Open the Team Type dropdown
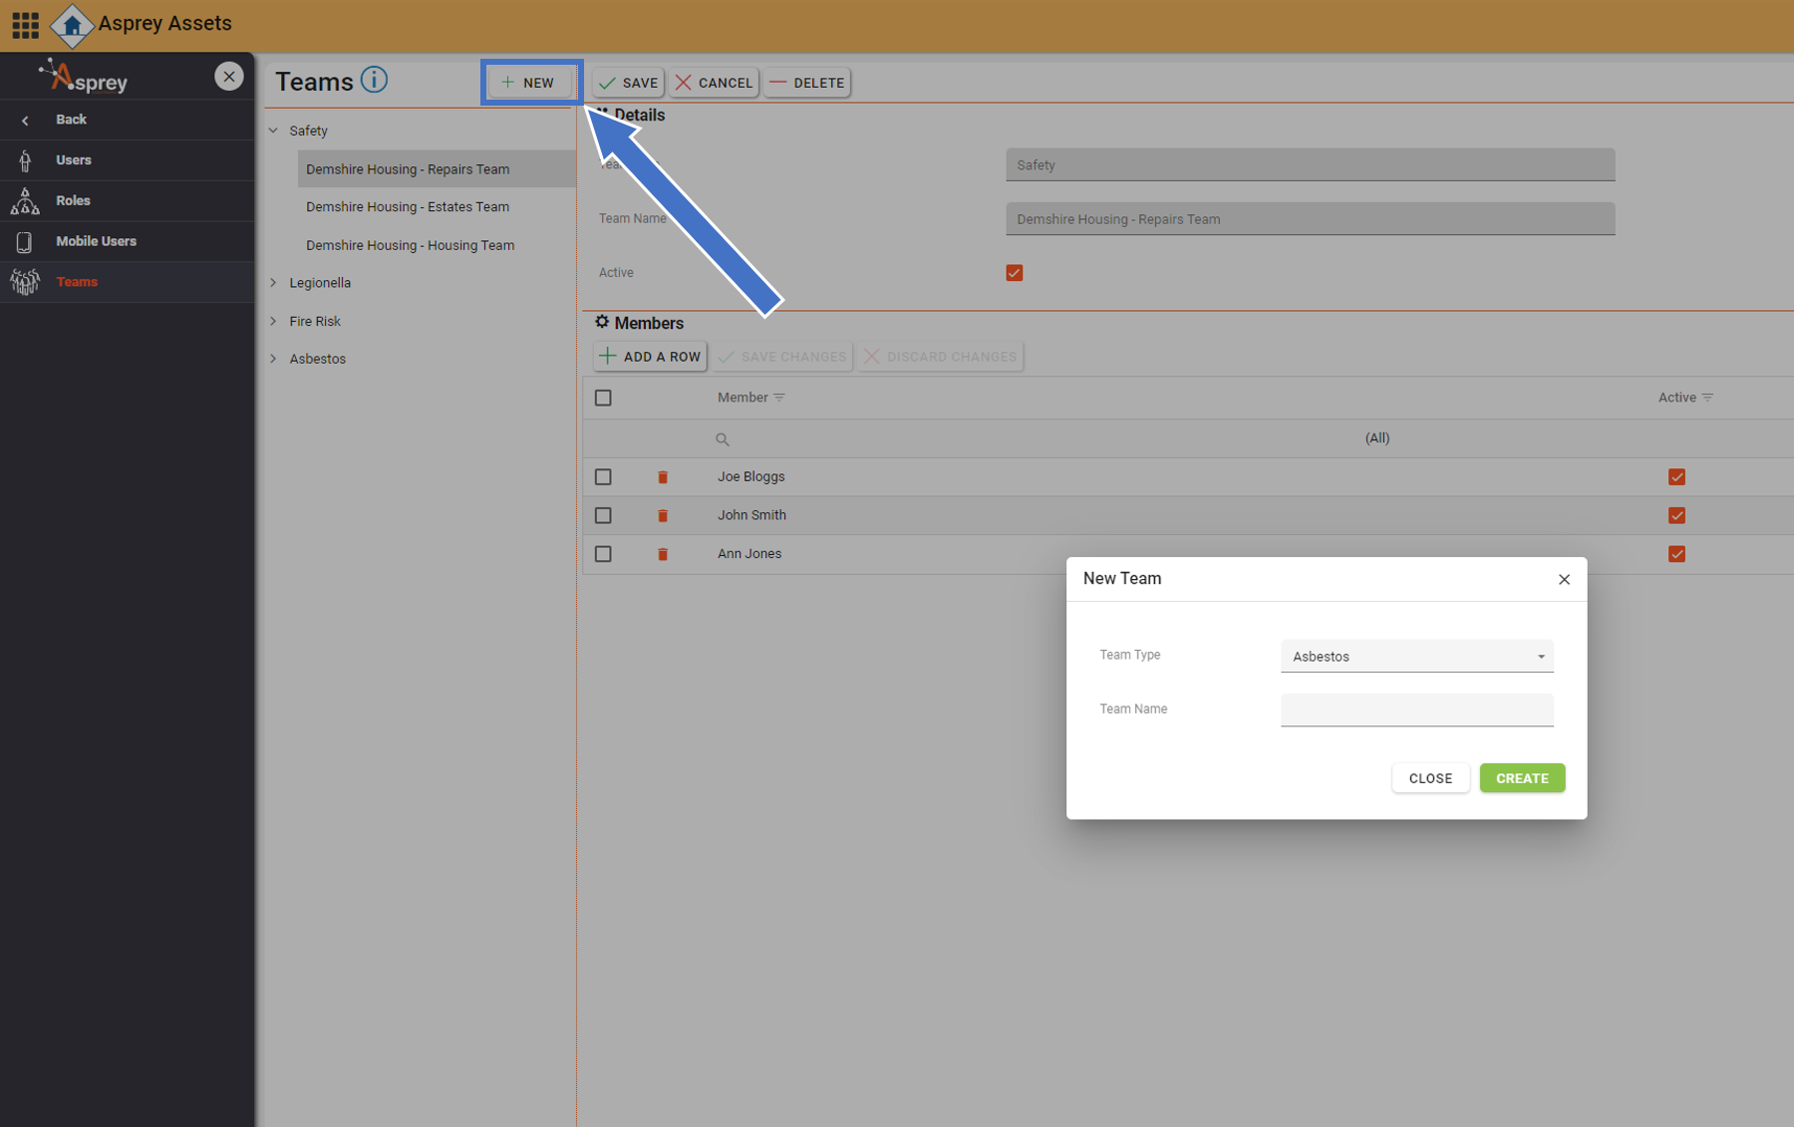 [1416, 657]
